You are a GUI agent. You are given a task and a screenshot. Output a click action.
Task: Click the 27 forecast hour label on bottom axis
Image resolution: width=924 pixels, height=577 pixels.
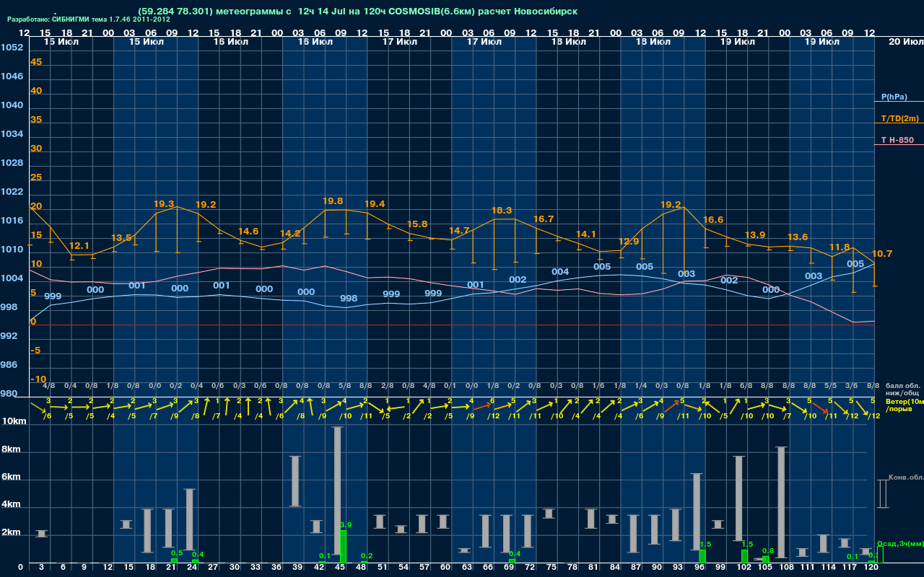click(213, 568)
